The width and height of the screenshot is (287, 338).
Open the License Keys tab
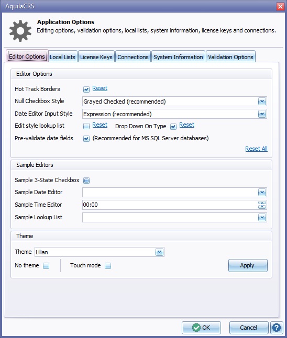point(96,57)
